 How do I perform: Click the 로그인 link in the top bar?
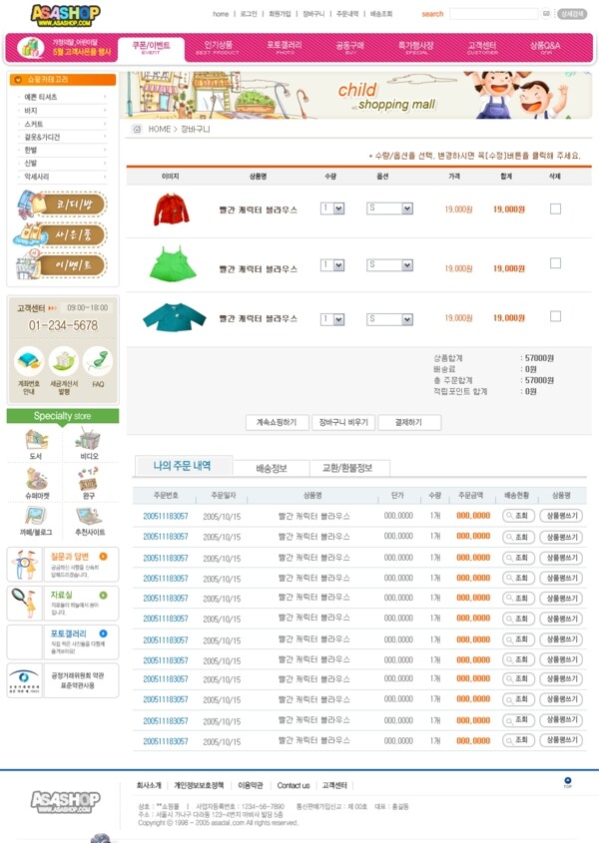pos(249,14)
